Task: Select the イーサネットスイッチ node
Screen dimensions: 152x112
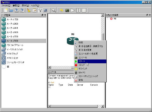Action: click(x=24, y=49)
